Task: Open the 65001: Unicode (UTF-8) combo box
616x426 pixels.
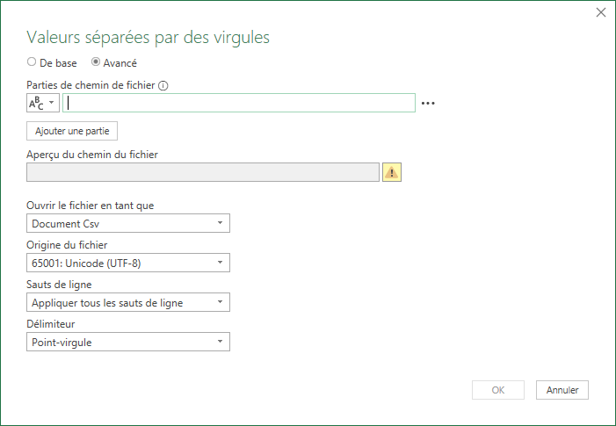Action: [128, 263]
